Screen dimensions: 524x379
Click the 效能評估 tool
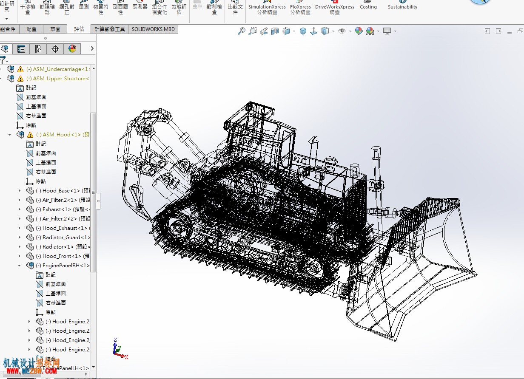pyautogui.click(x=179, y=8)
